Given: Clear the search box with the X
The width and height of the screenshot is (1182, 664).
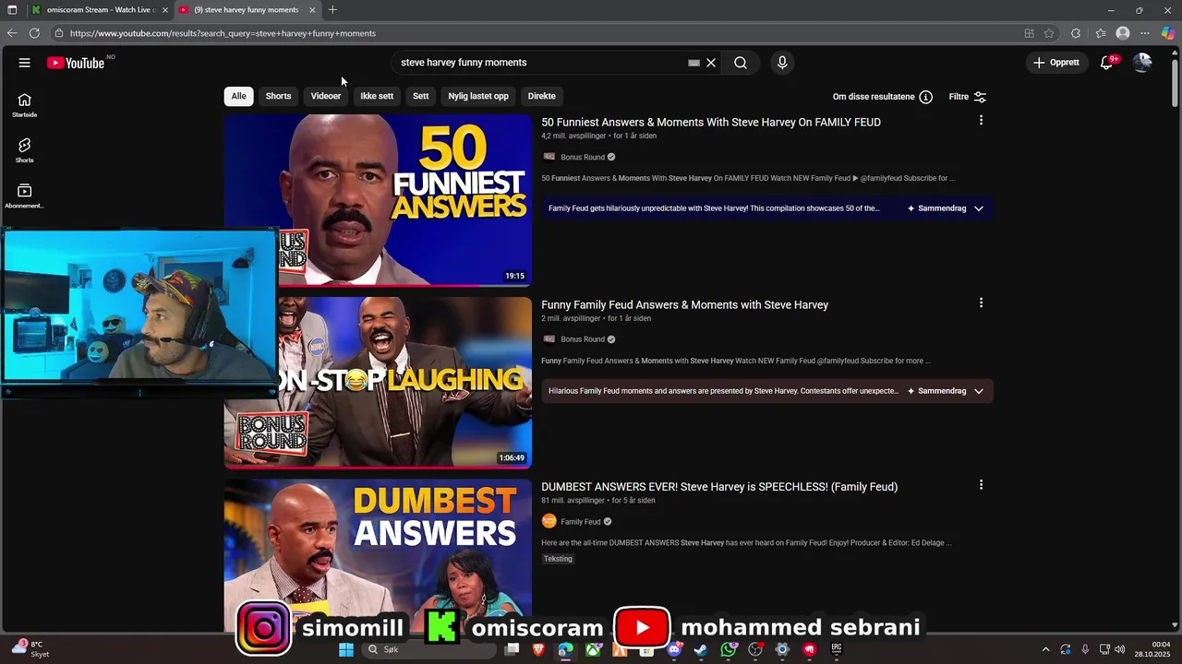Looking at the screenshot, I should pyautogui.click(x=711, y=63).
